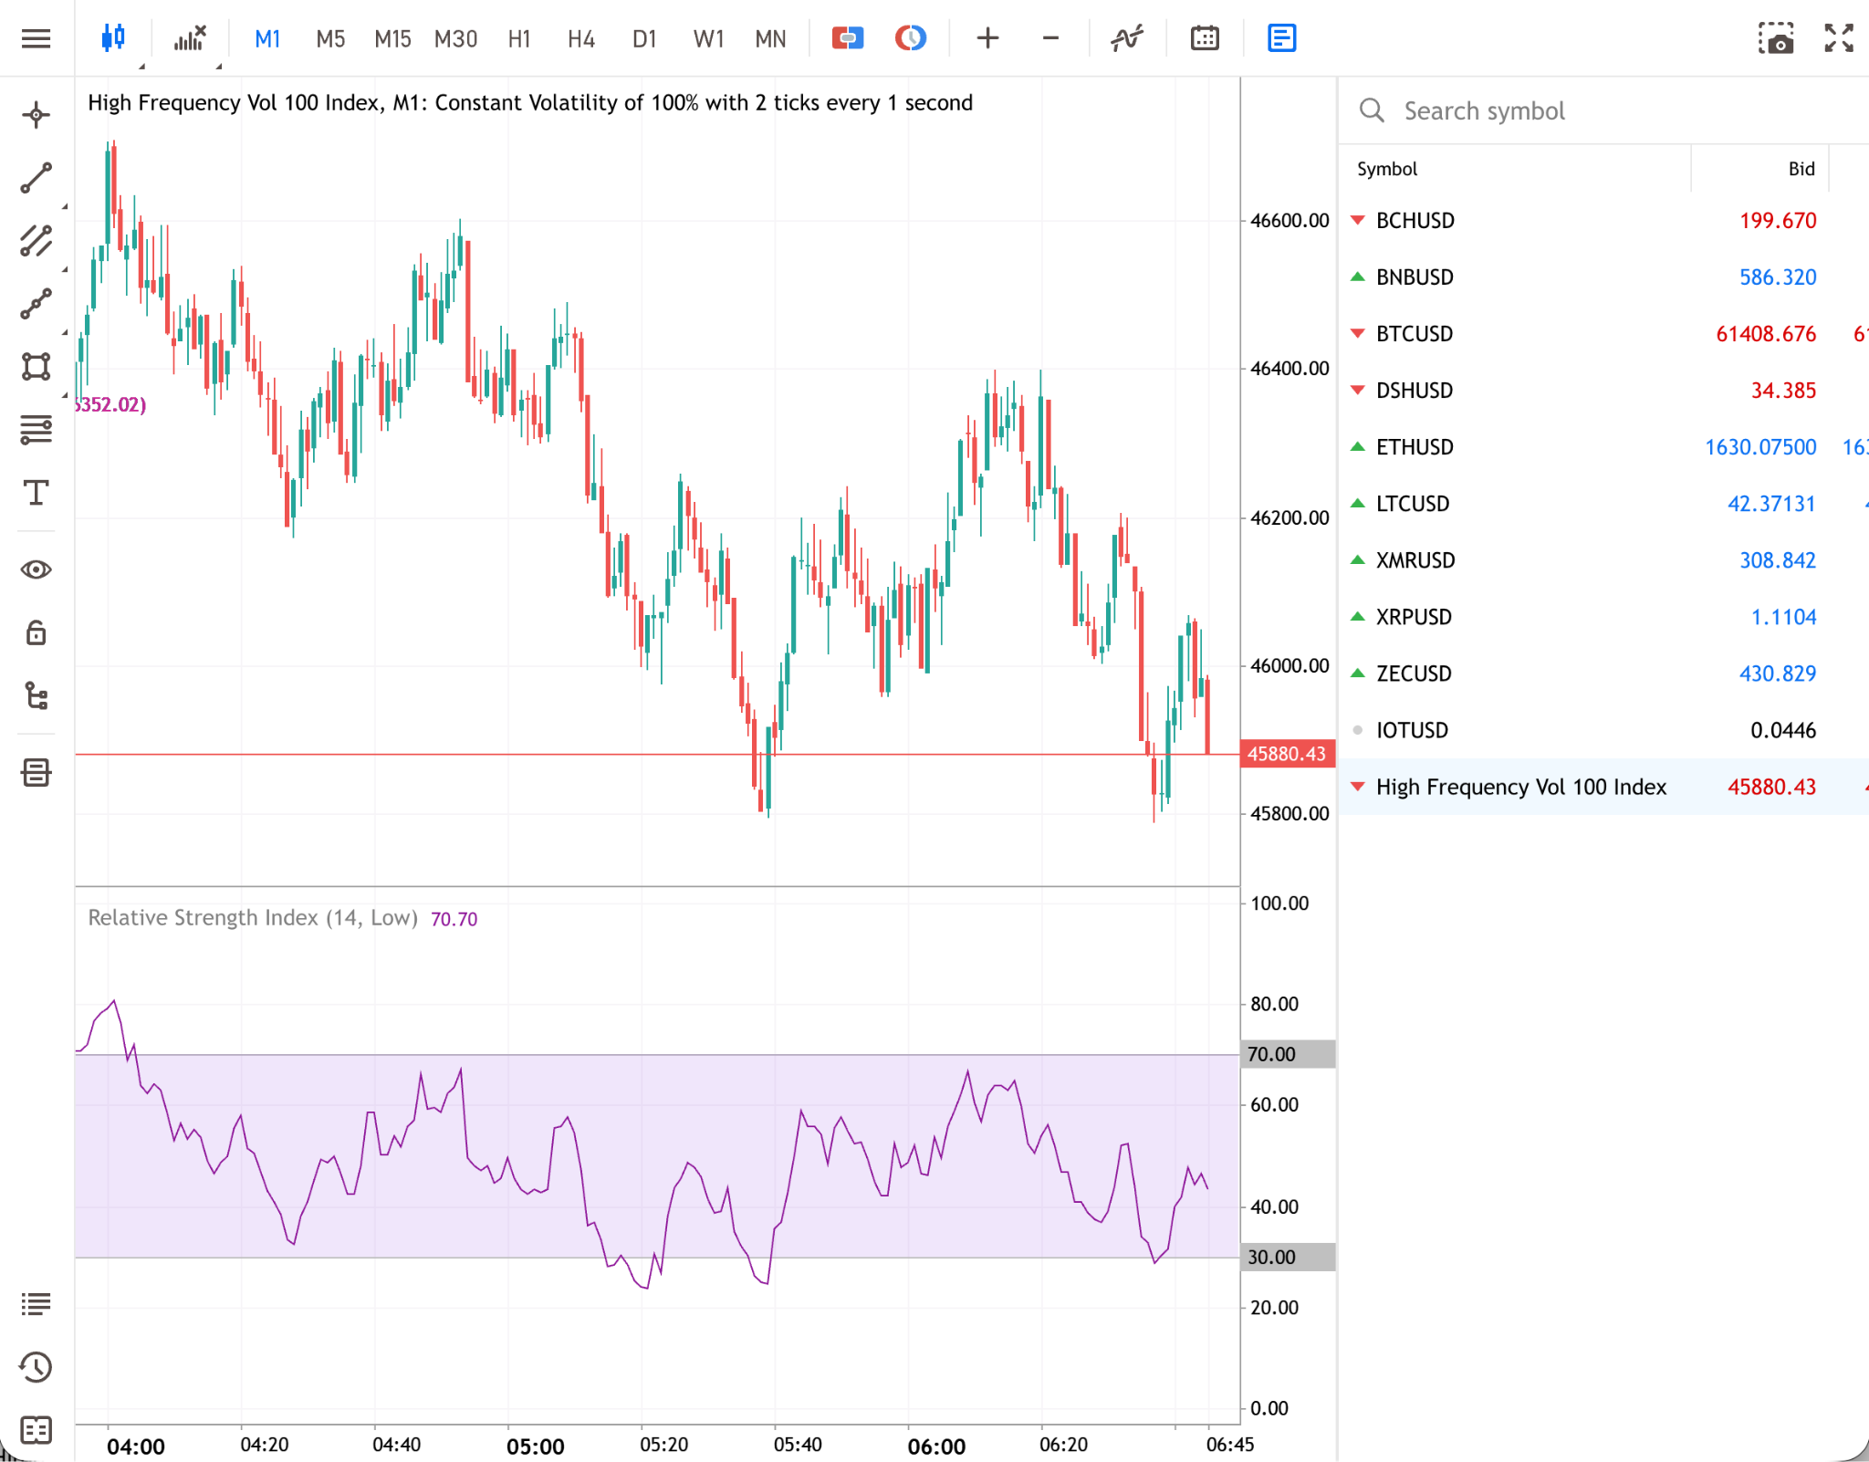Switch to M30 timeframe

(x=455, y=39)
